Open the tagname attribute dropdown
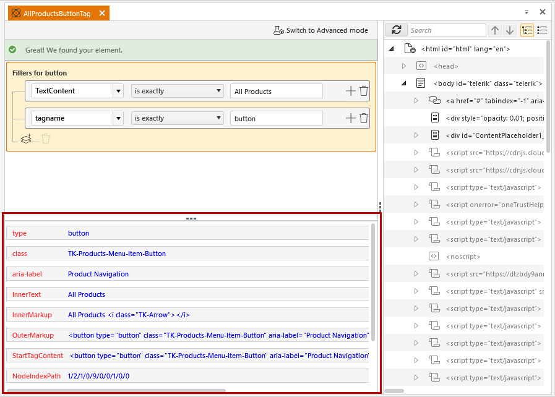The image size is (555, 397). click(118, 118)
